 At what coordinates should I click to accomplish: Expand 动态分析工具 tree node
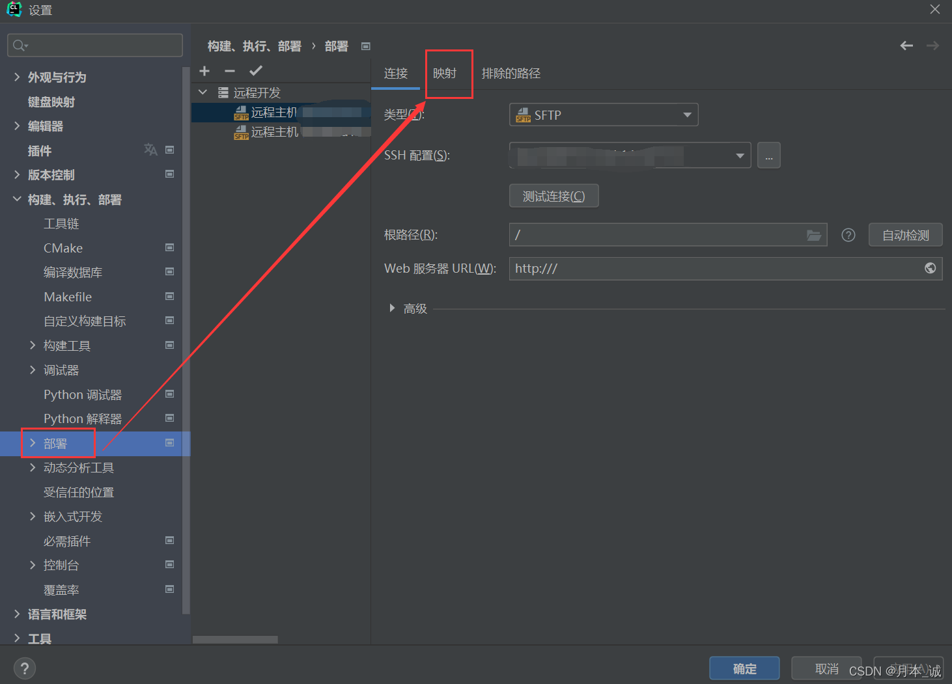click(33, 467)
